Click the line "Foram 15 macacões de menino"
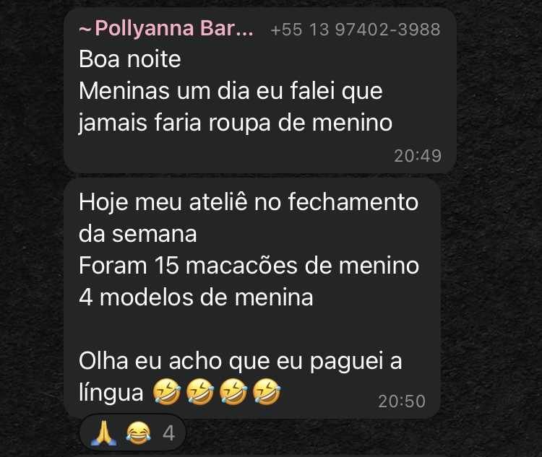 click(x=249, y=266)
